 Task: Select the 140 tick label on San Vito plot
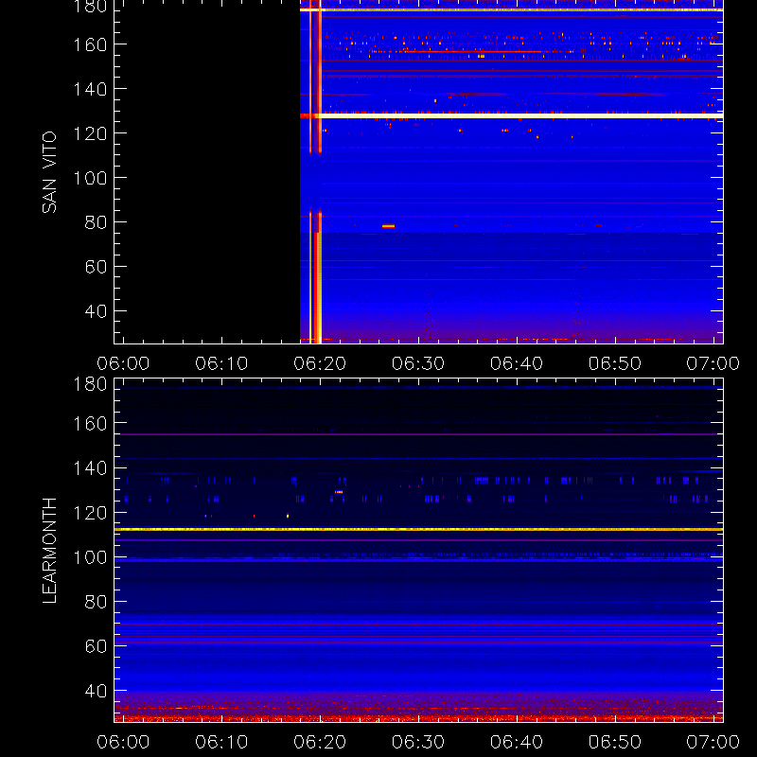(90, 89)
